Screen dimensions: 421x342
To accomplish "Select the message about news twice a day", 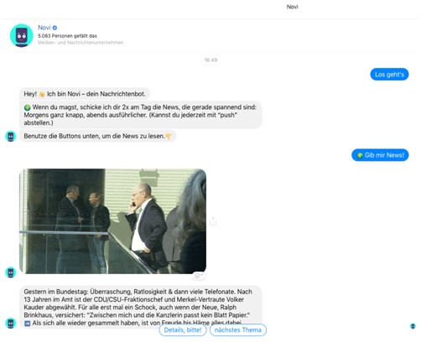I will point(141,115).
